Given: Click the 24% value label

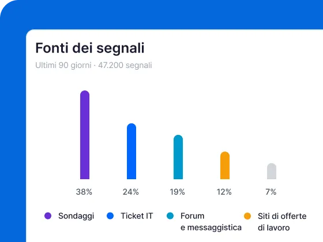Looking at the screenshot, I should 131,192.
